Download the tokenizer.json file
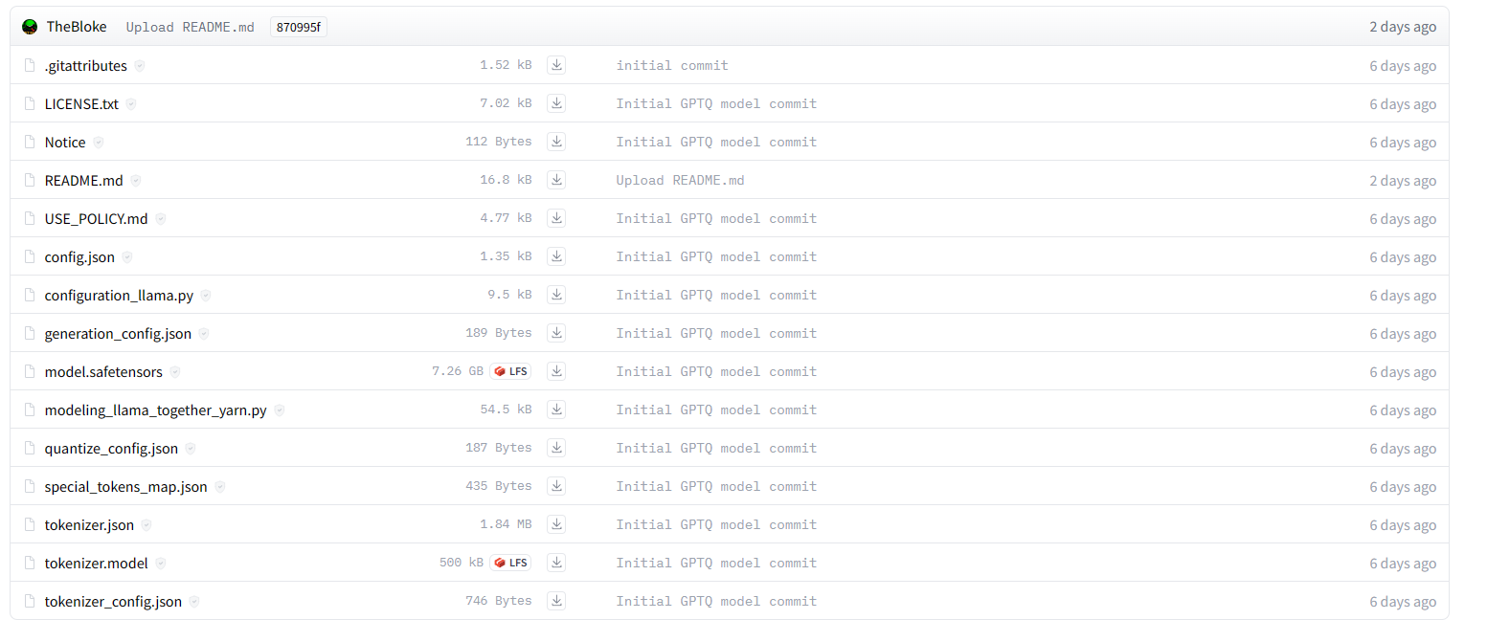Image resolution: width=1487 pixels, height=642 pixels. pos(556,523)
